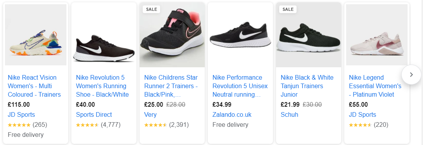Viewport: 423px width, 145px height.
Task: Click the next arrow to see more products
Action: coord(411,75)
